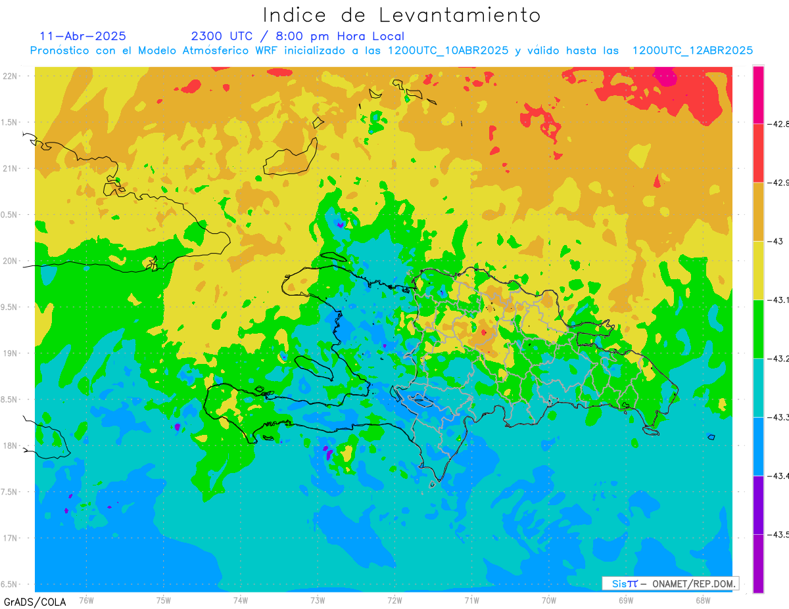The width and height of the screenshot is (789, 609).
Task: Click the "75W" longitude label
Action: [163, 600]
